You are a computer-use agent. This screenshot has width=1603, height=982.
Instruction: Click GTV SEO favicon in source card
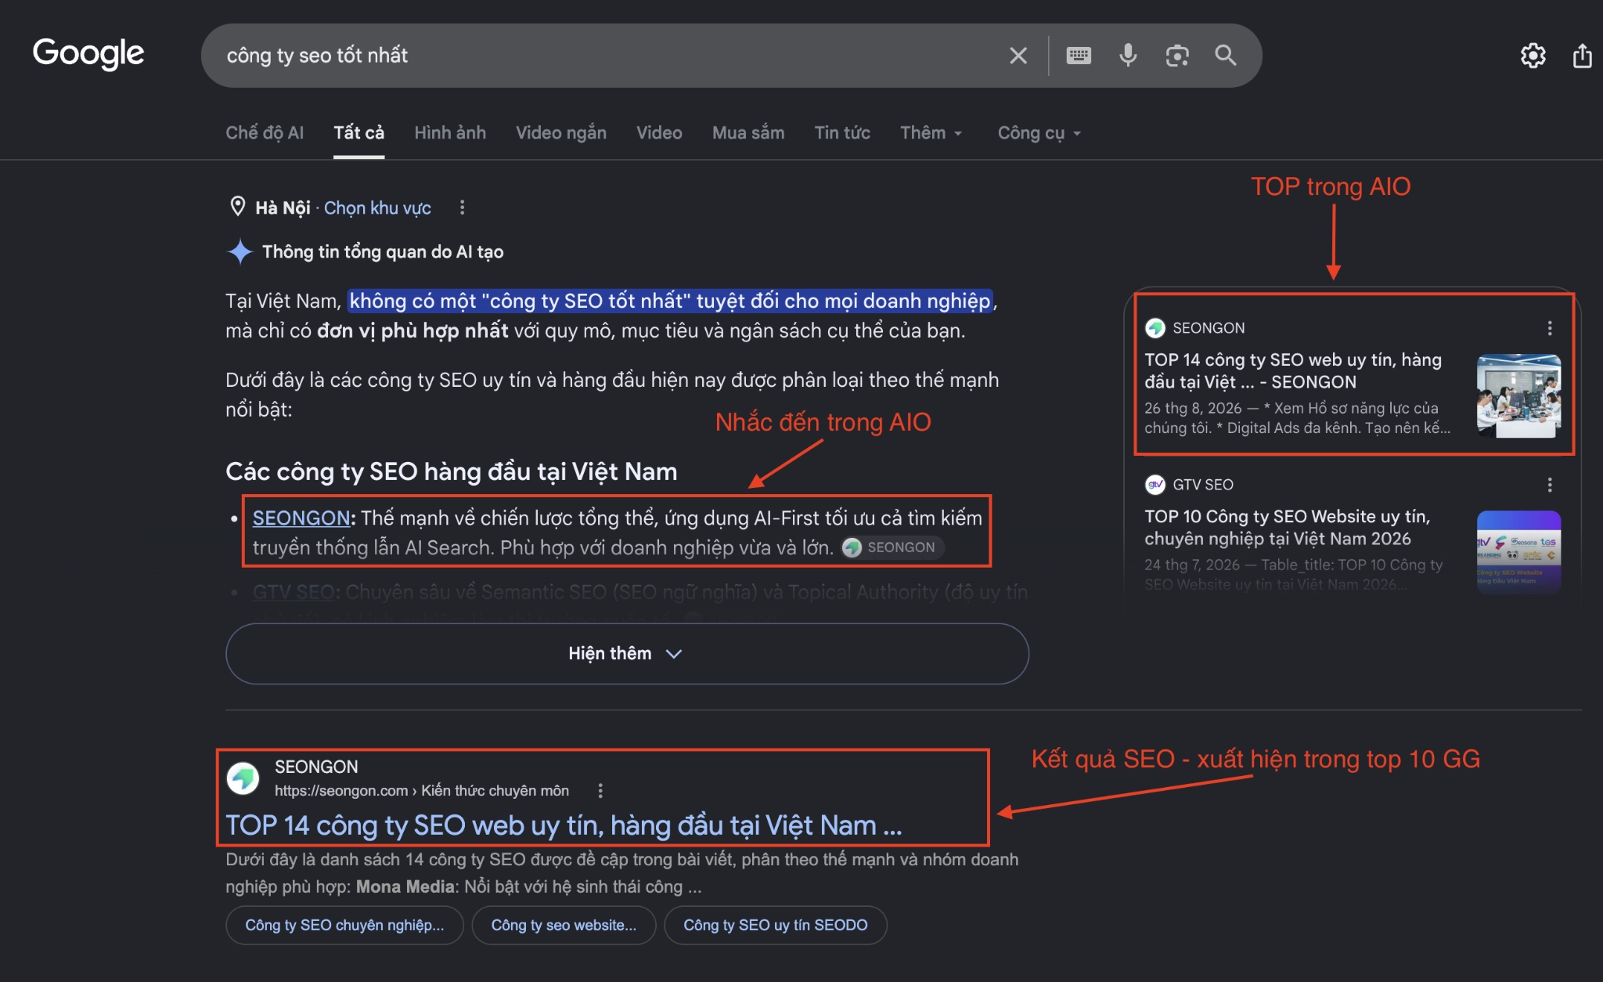(1155, 485)
